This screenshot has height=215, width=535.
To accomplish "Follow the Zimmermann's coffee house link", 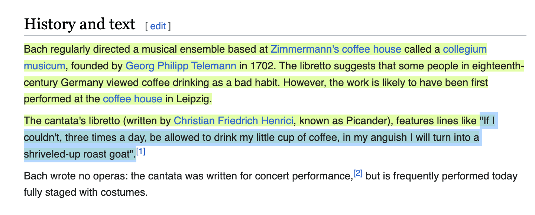I will 336,49.
